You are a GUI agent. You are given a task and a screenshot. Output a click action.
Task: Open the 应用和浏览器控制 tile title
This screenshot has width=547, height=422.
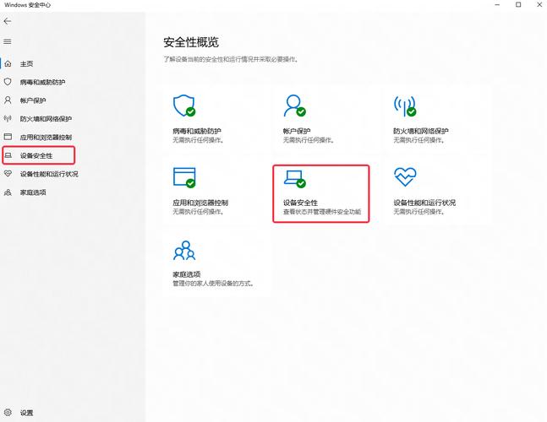click(x=200, y=203)
